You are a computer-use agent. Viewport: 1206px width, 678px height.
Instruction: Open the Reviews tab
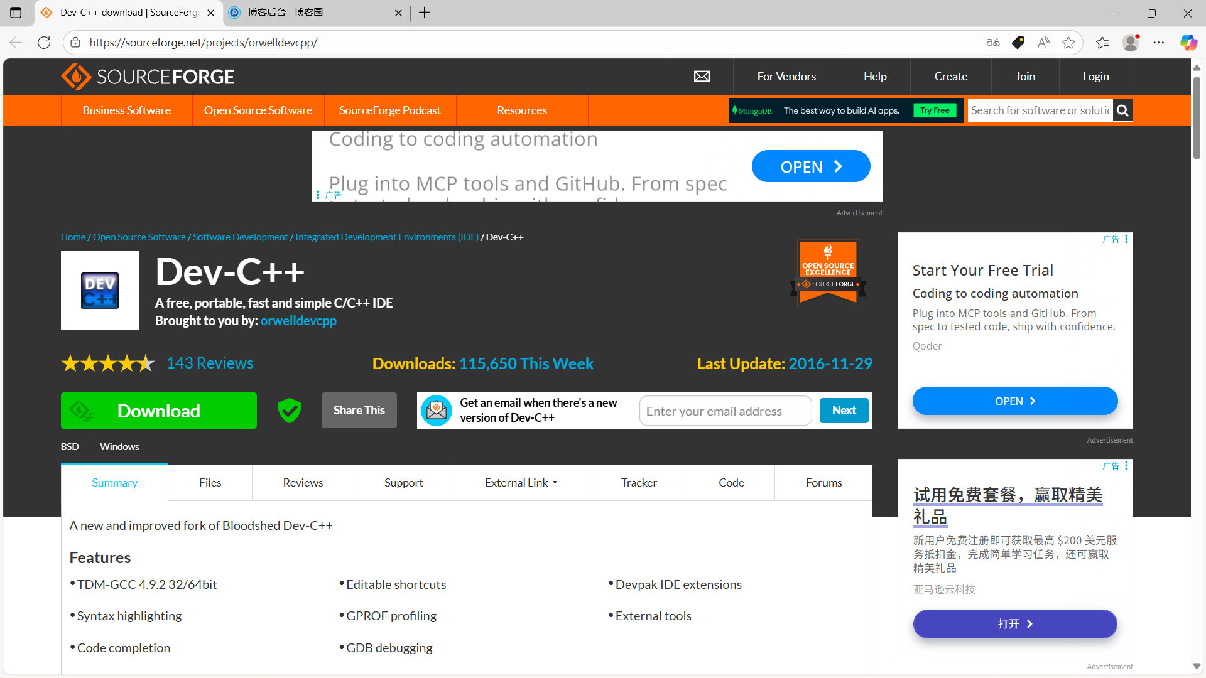[303, 483]
